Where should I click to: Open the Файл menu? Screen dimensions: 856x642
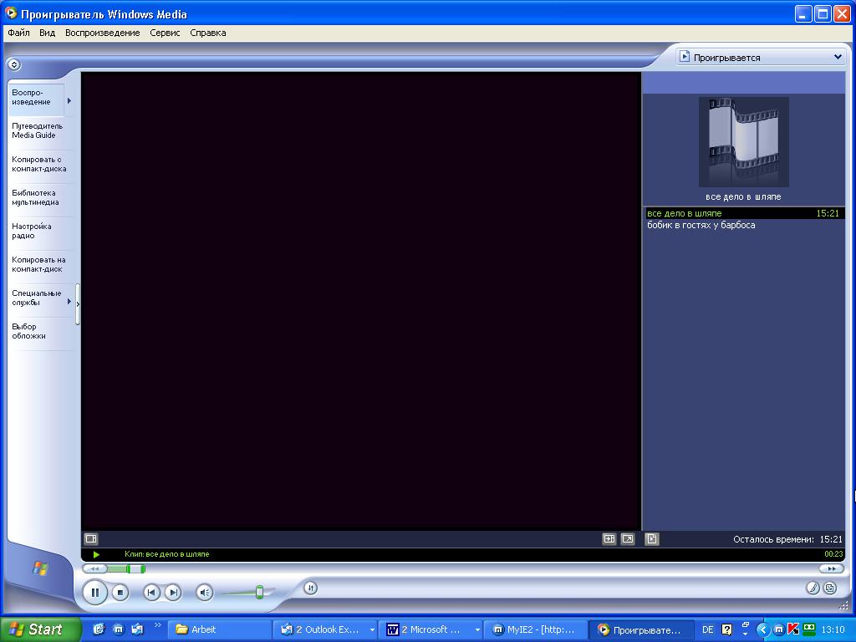(18, 33)
